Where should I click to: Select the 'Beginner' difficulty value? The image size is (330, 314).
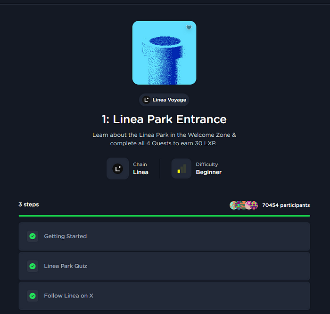pos(208,172)
